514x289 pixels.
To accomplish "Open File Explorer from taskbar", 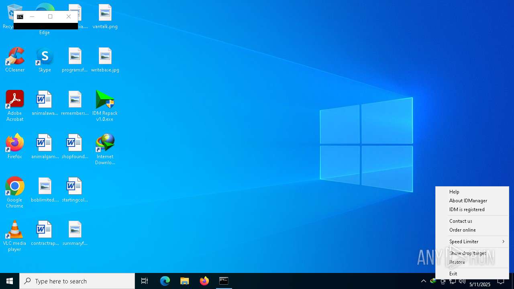I will coord(185,281).
